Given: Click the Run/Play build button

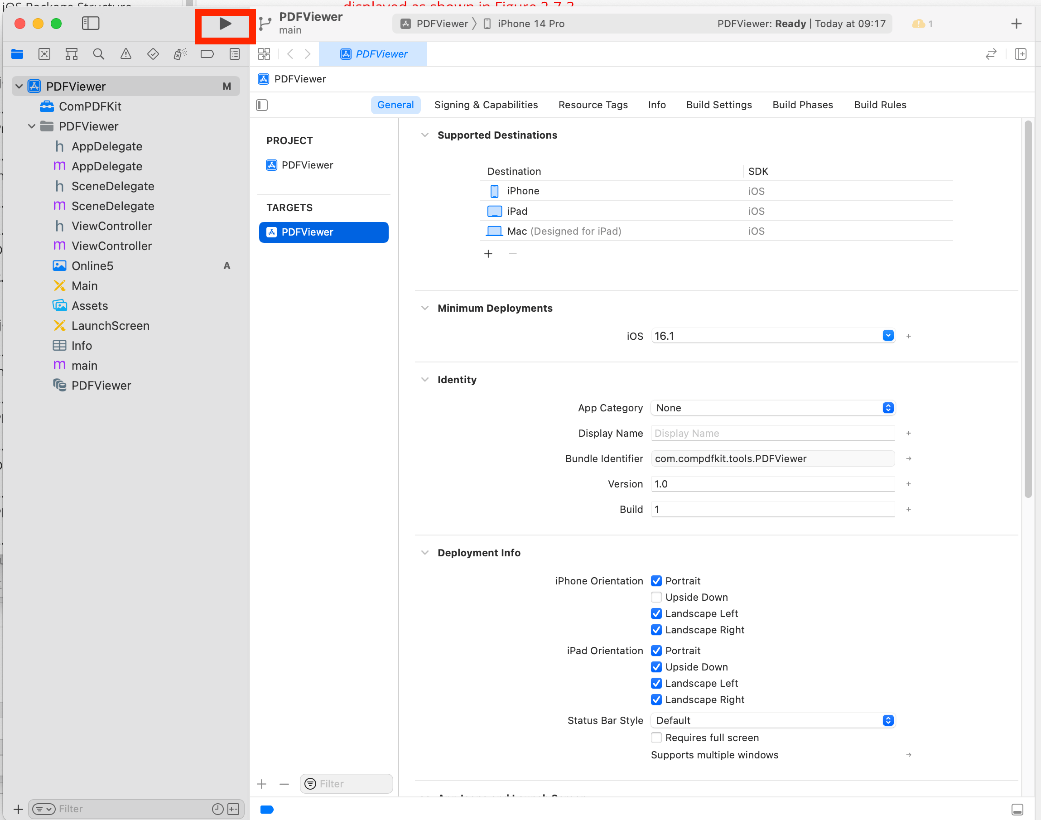Looking at the screenshot, I should tap(225, 23).
